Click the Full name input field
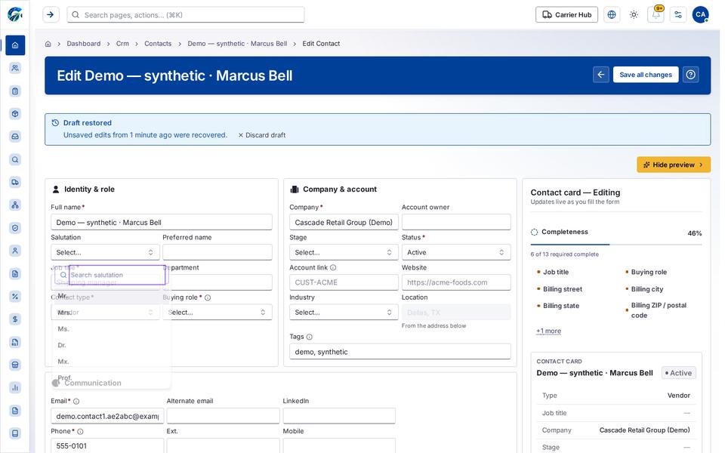725x453 pixels. click(162, 222)
